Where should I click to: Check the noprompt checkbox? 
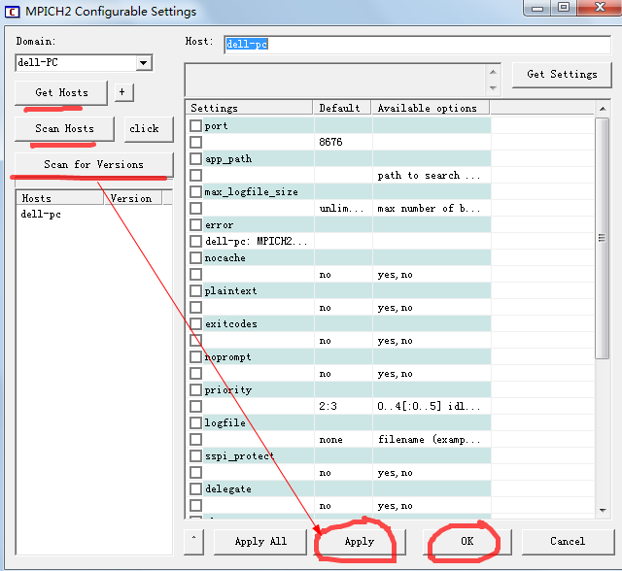[x=195, y=357]
